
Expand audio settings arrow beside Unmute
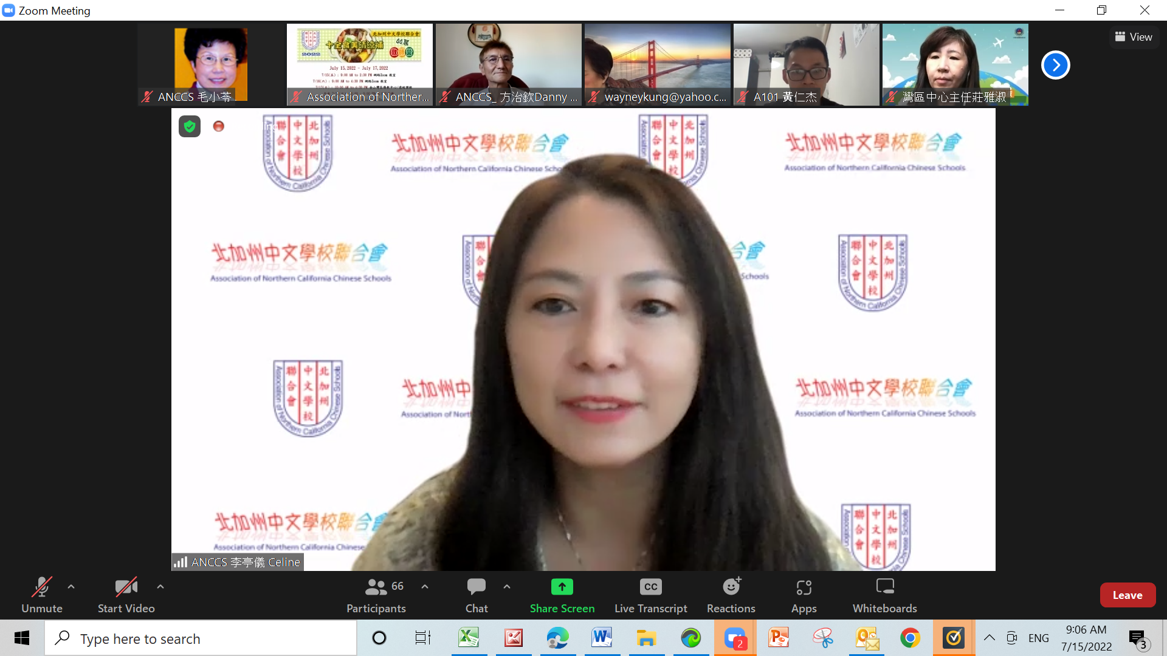pos(71,587)
